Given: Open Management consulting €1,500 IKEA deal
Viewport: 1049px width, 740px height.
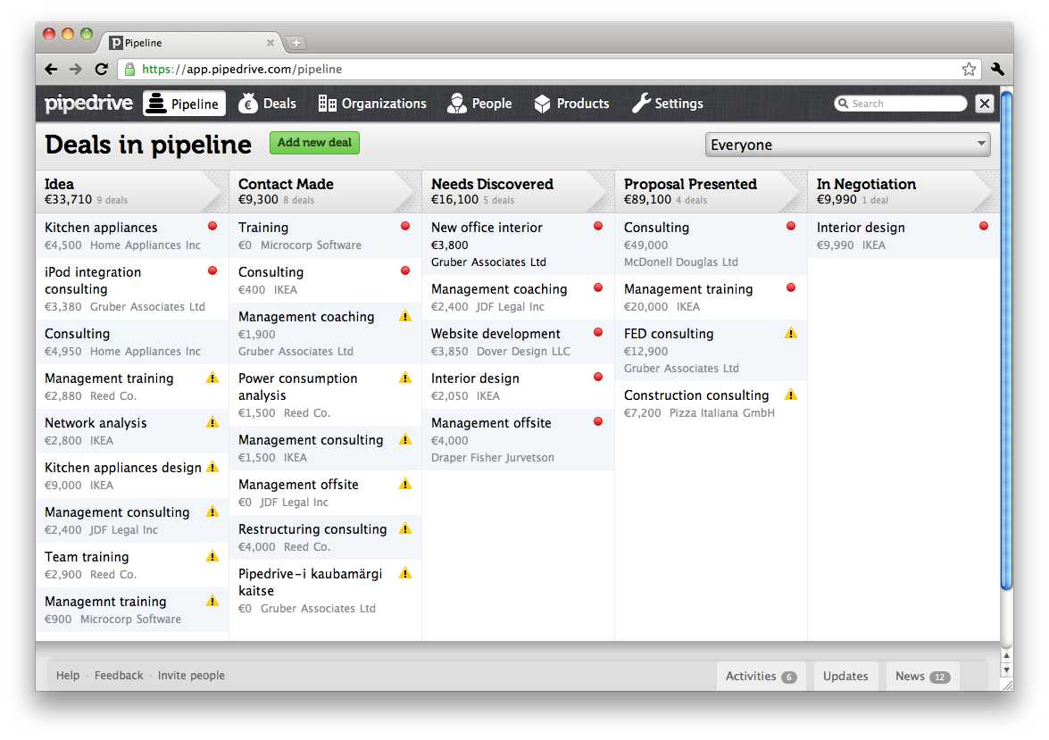Looking at the screenshot, I should [x=325, y=448].
